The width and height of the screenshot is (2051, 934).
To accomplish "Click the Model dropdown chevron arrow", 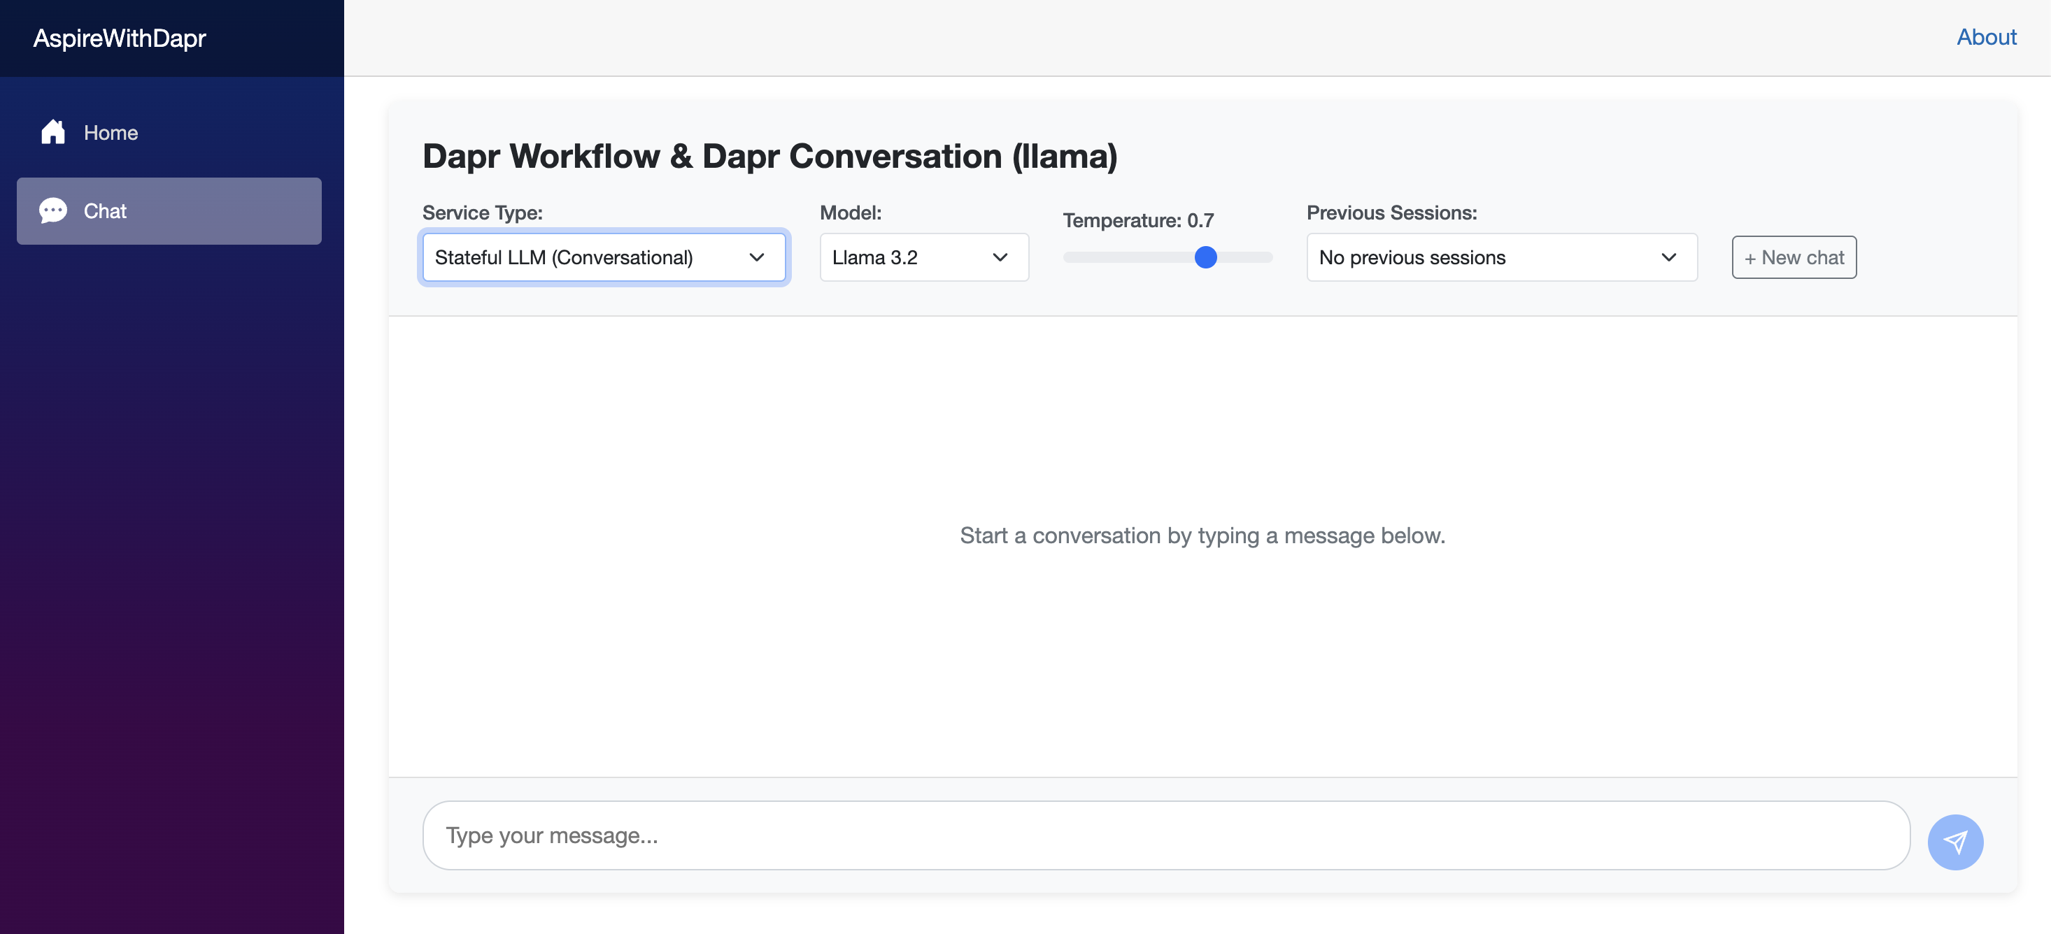I will 1000,257.
